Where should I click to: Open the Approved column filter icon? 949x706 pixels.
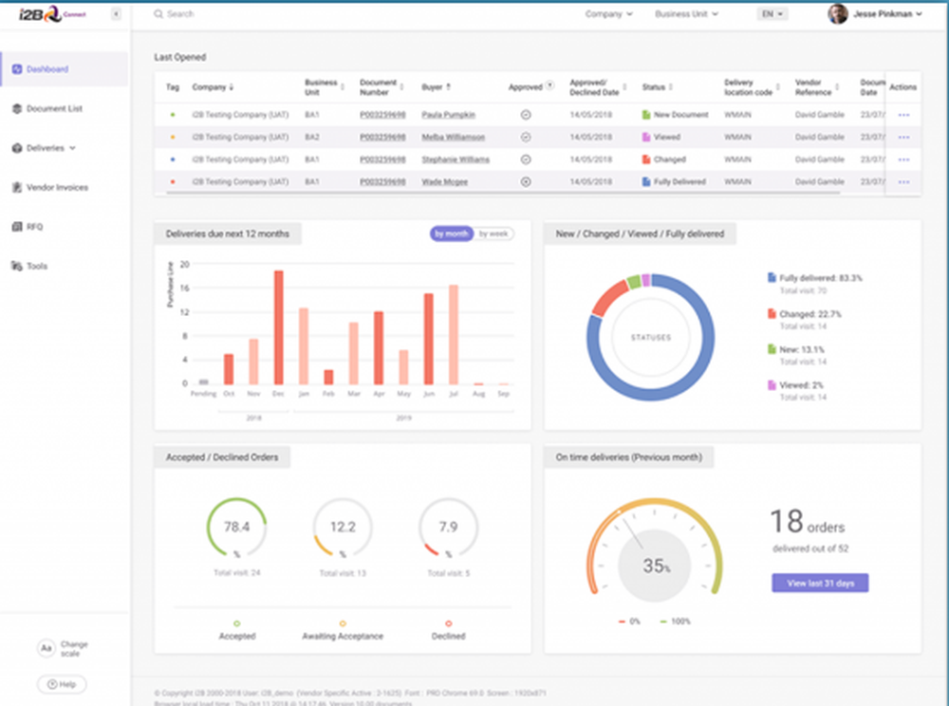point(549,85)
